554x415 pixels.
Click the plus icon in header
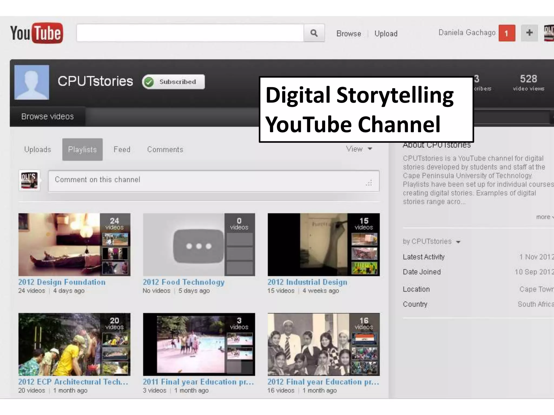[529, 33]
